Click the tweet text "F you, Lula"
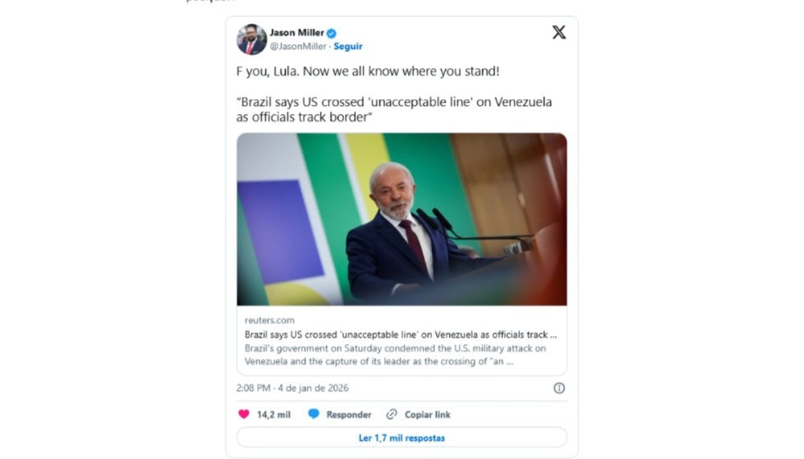This screenshot has width=804, height=459. coord(367,71)
